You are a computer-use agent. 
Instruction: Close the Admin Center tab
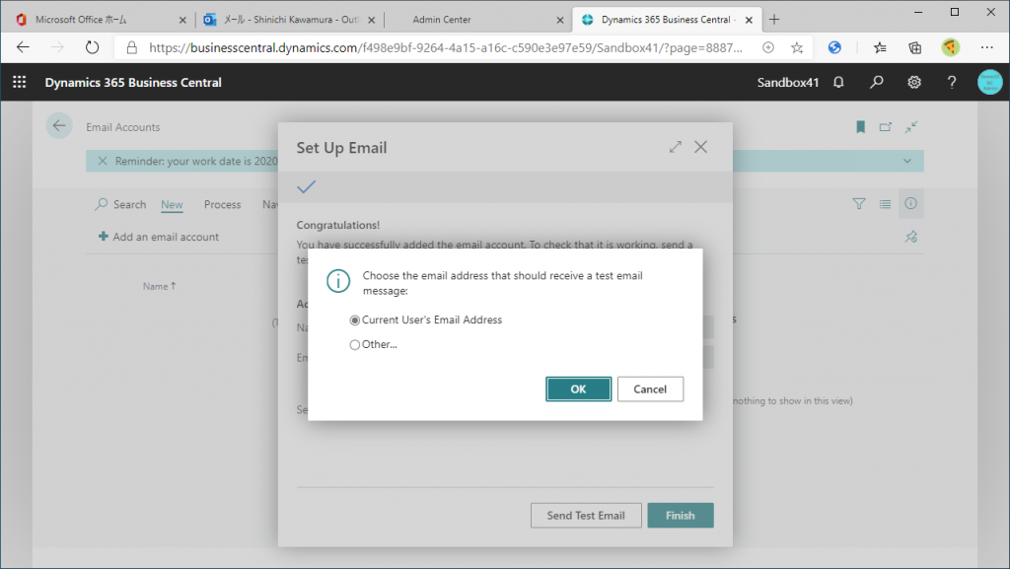(x=560, y=20)
